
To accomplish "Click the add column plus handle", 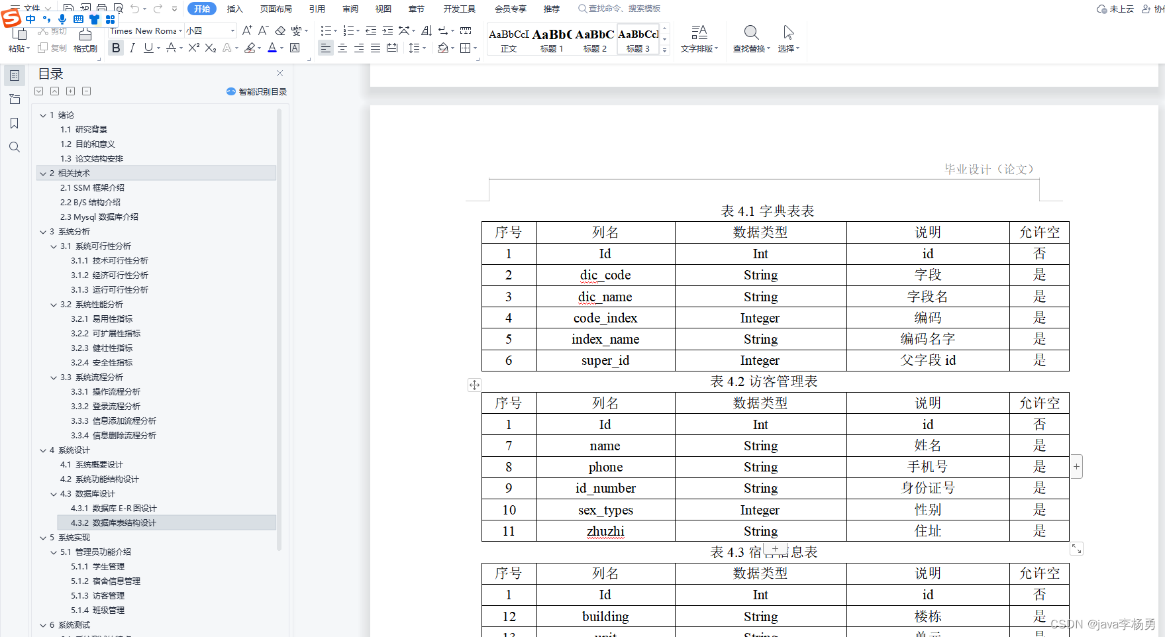I will [x=1076, y=467].
